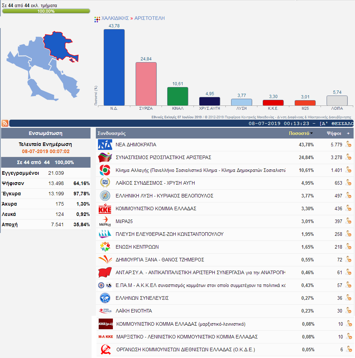355x358 pixels.
Task: Open candidates icon for ΚΟΜΜΟΥΝΙΣΤΙΚΟ ΚΟΜΜΑ ΕΛΛΑΔΑΣ 3,30% row
Action: (x=348, y=208)
